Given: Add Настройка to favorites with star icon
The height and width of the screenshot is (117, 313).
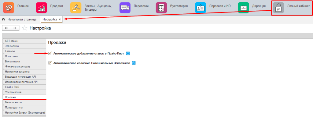Looking at the screenshot, I should point(24,28).
